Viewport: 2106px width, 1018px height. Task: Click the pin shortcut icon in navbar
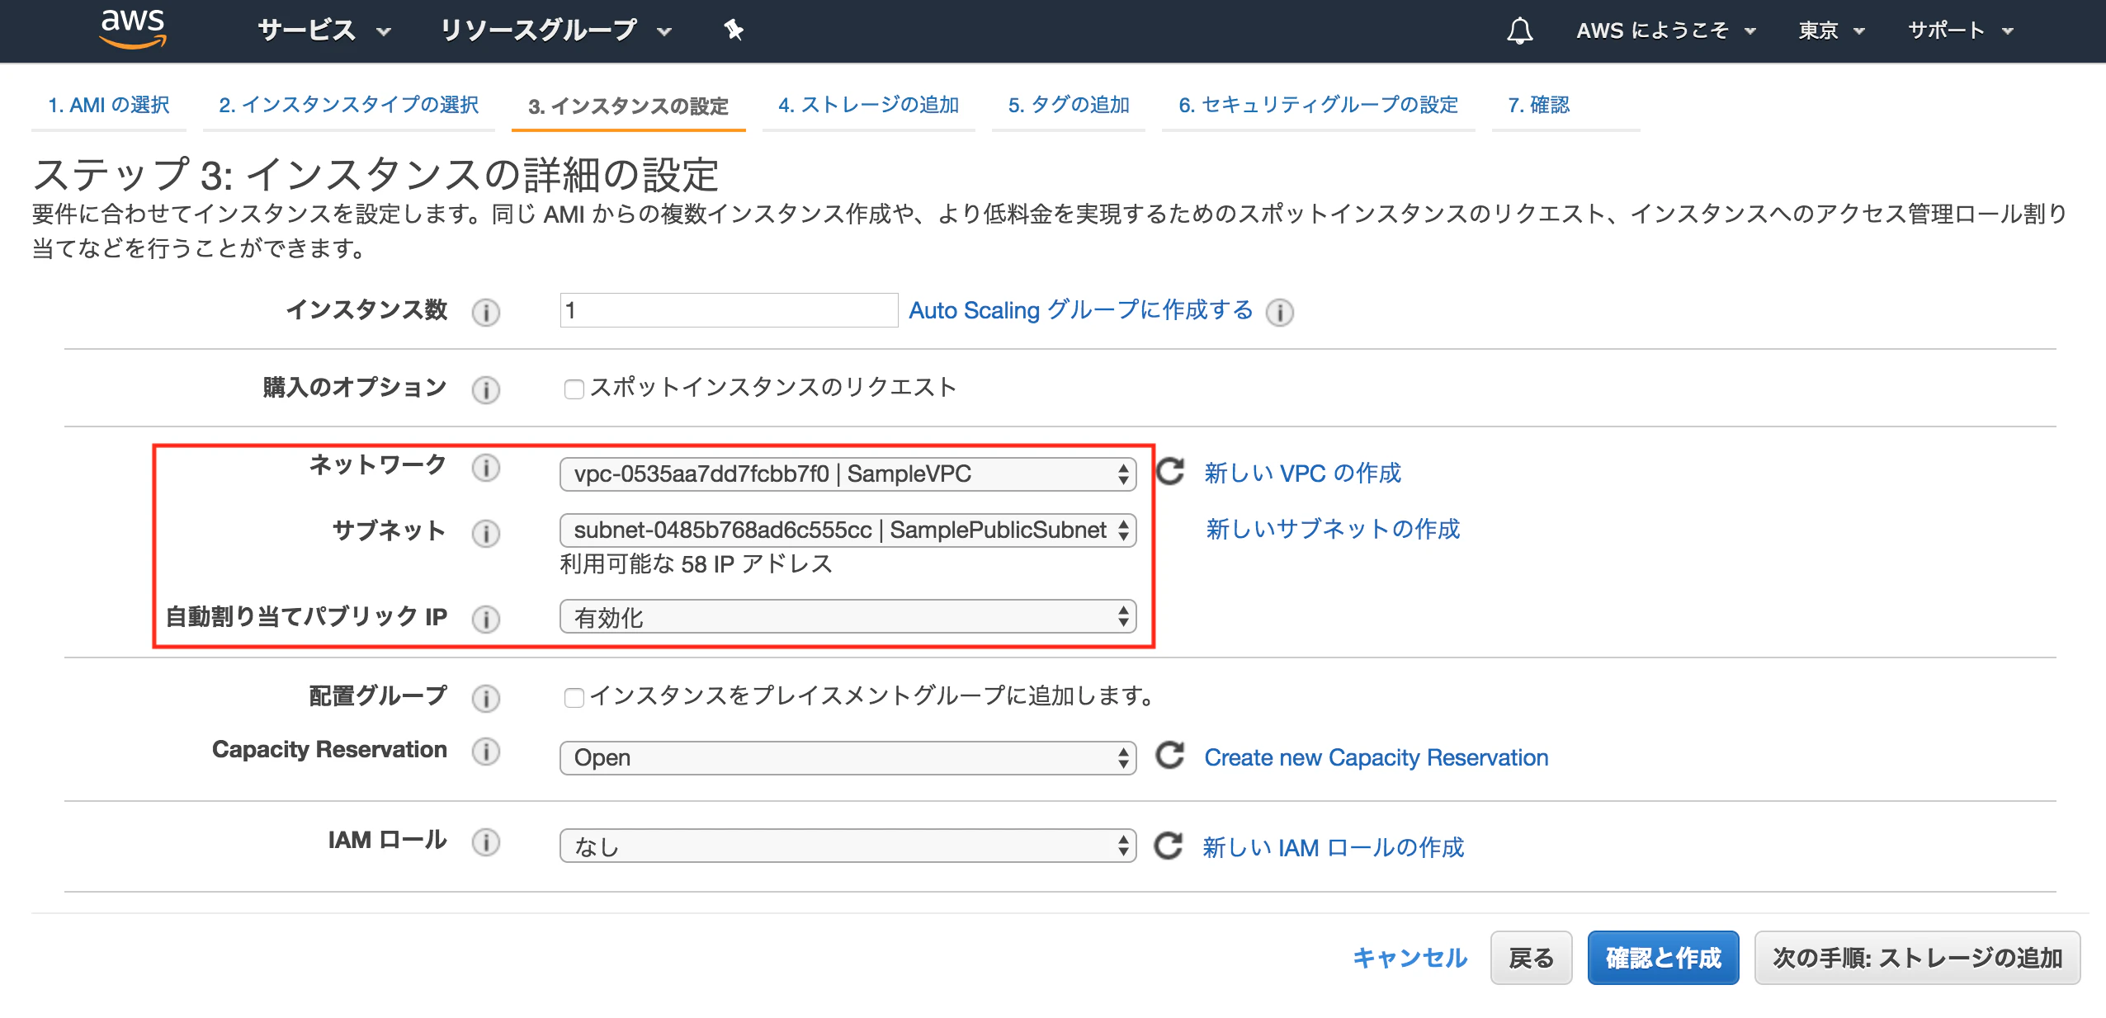pyautogui.click(x=734, y=31)
